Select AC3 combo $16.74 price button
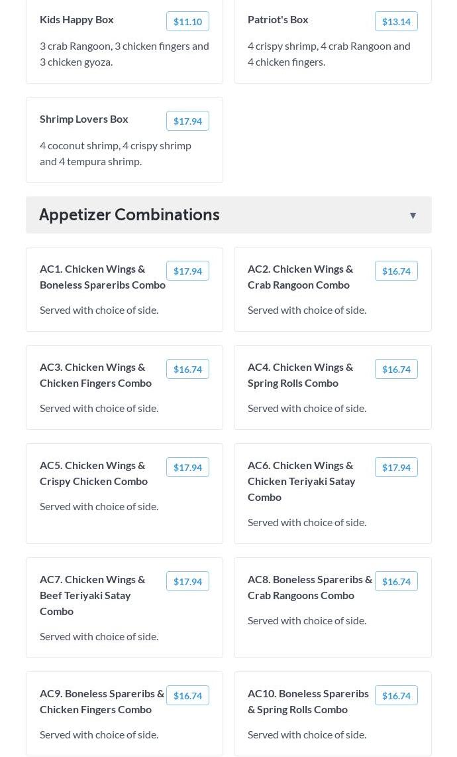Viewport: 457px width, 757px height. click(187, 369)
